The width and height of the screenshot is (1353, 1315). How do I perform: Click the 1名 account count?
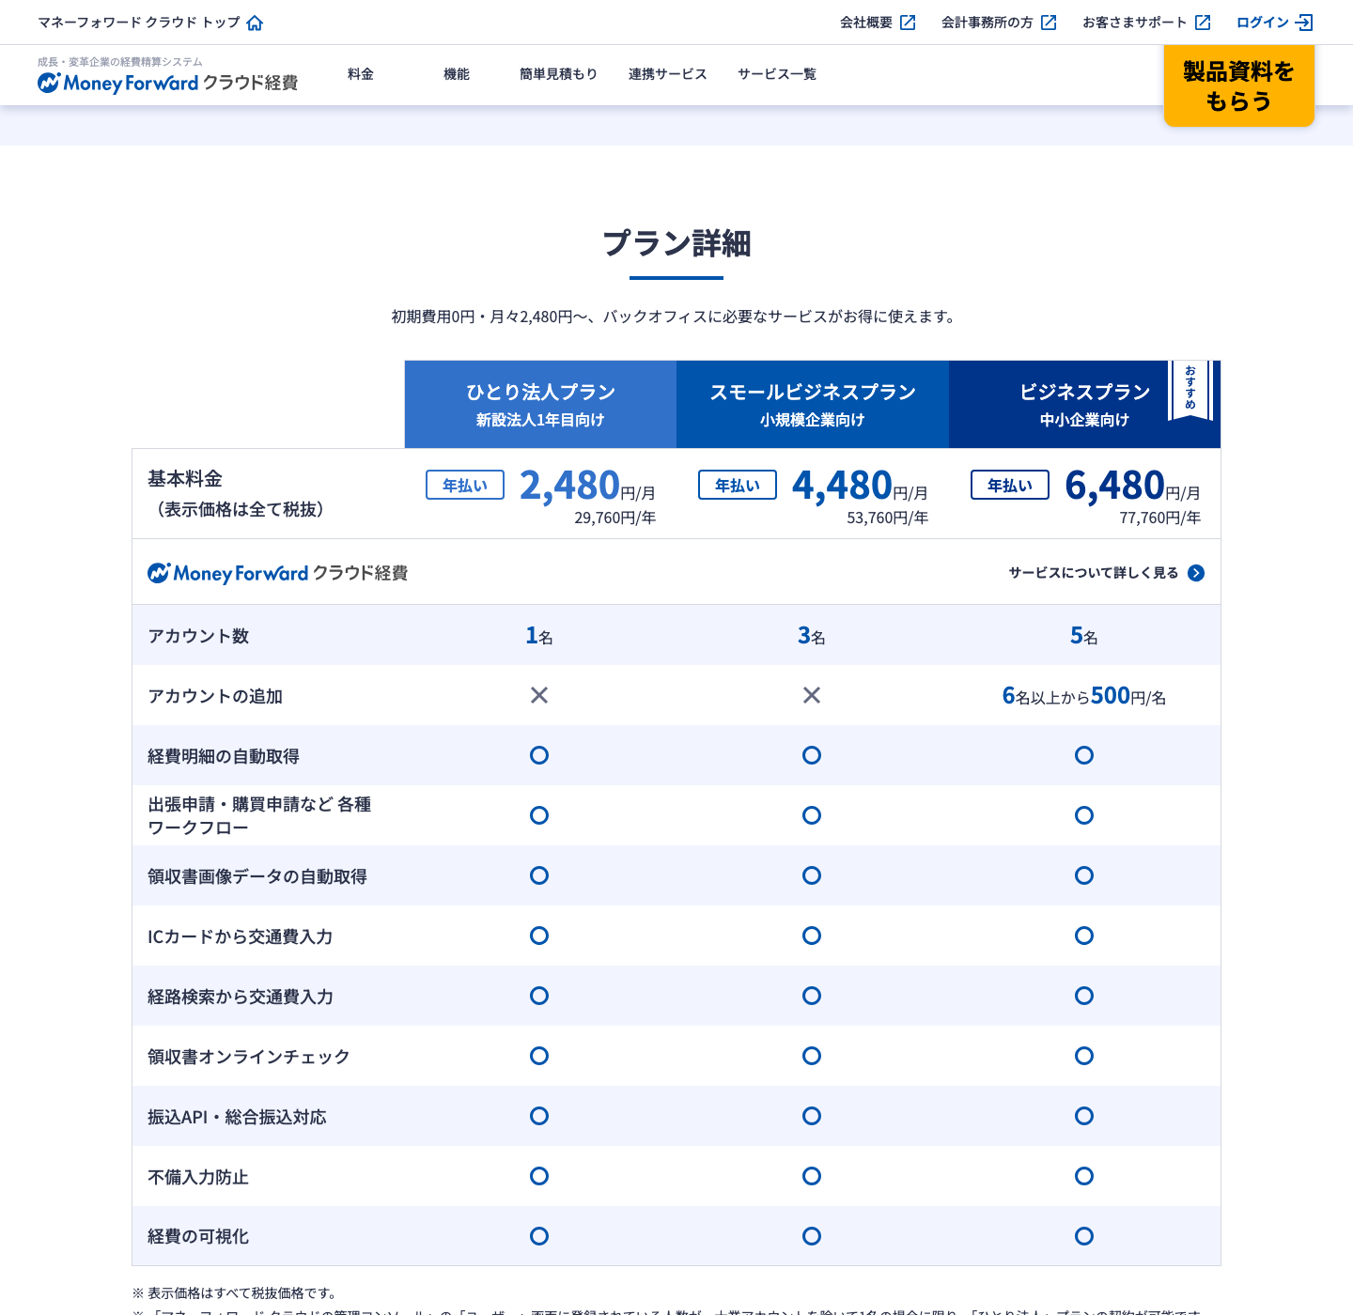(x=539, y=636)
